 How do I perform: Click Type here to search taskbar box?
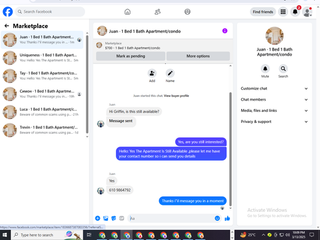tap(47, 235)
